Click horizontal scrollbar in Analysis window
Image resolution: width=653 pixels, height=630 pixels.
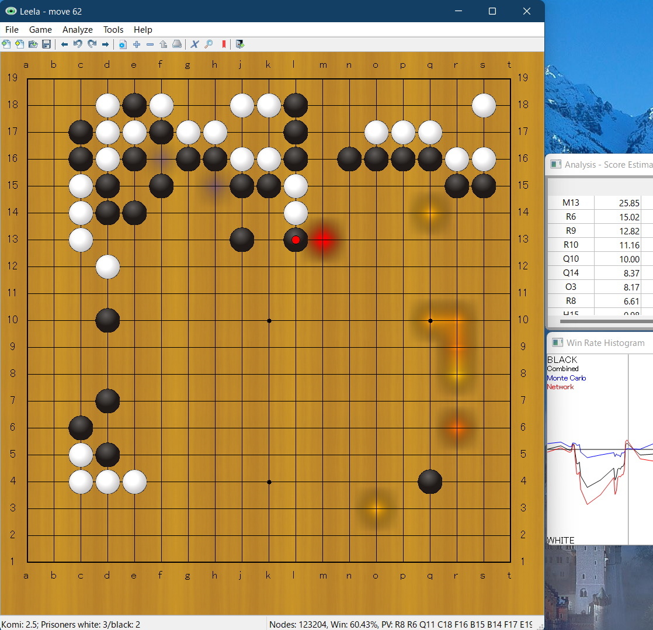coord(602,321)
